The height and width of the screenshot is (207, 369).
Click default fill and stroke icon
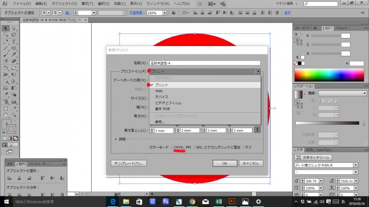tap(3, 132)
